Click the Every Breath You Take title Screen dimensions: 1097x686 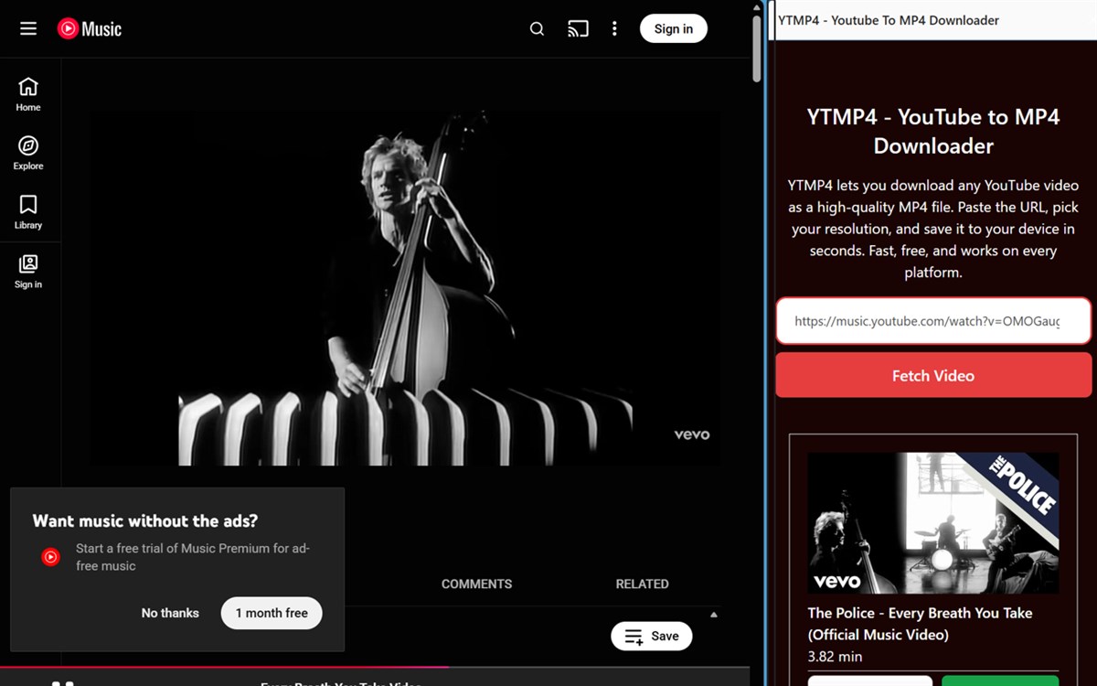(920, 624)
